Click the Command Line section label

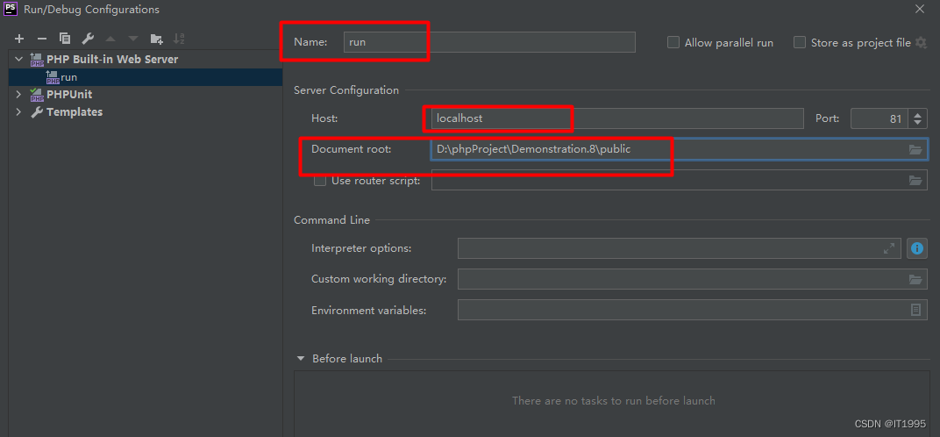point(331,219)
